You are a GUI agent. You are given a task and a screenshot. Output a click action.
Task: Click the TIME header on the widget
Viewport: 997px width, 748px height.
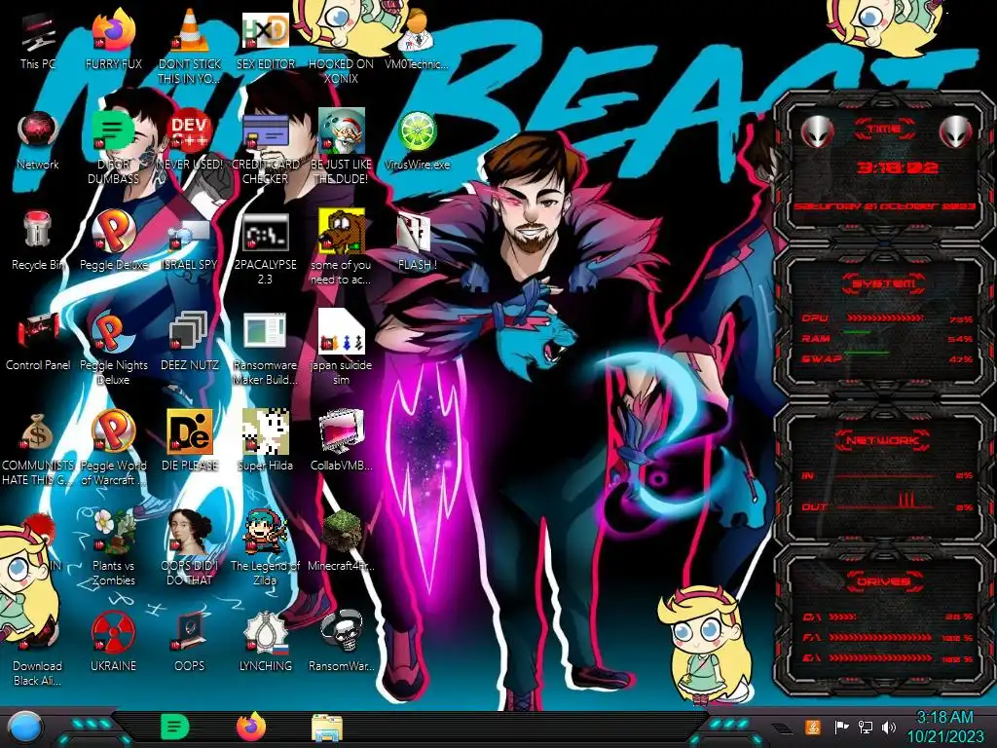pyautogui.click(x=884, y=130)
